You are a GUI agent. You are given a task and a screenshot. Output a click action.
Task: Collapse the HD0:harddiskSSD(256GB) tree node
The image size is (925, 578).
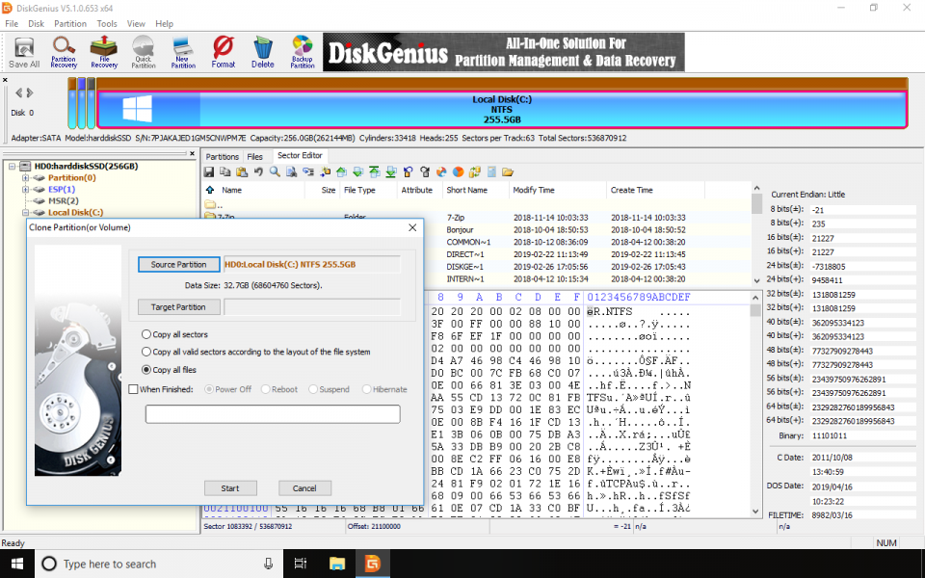[x=12, y=167]
